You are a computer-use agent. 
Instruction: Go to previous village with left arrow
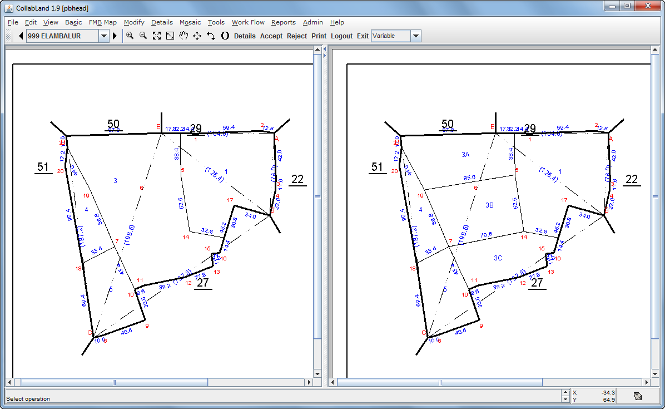click(21, 36)
